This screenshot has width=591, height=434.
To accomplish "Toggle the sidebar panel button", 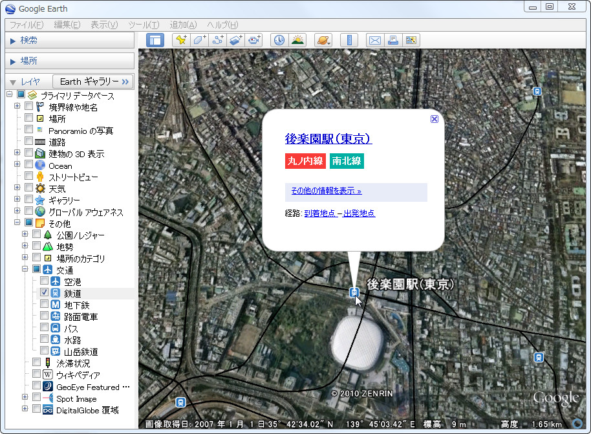I will click(155, 40).
